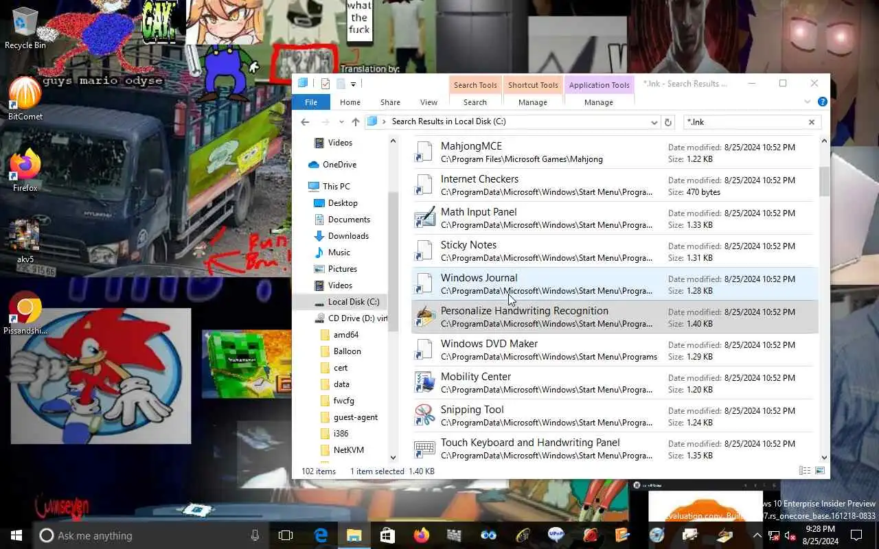This screenshot has width=879, height=549.
Task: Open Task View on the taskbar
Action: click(x=286, y=535)
